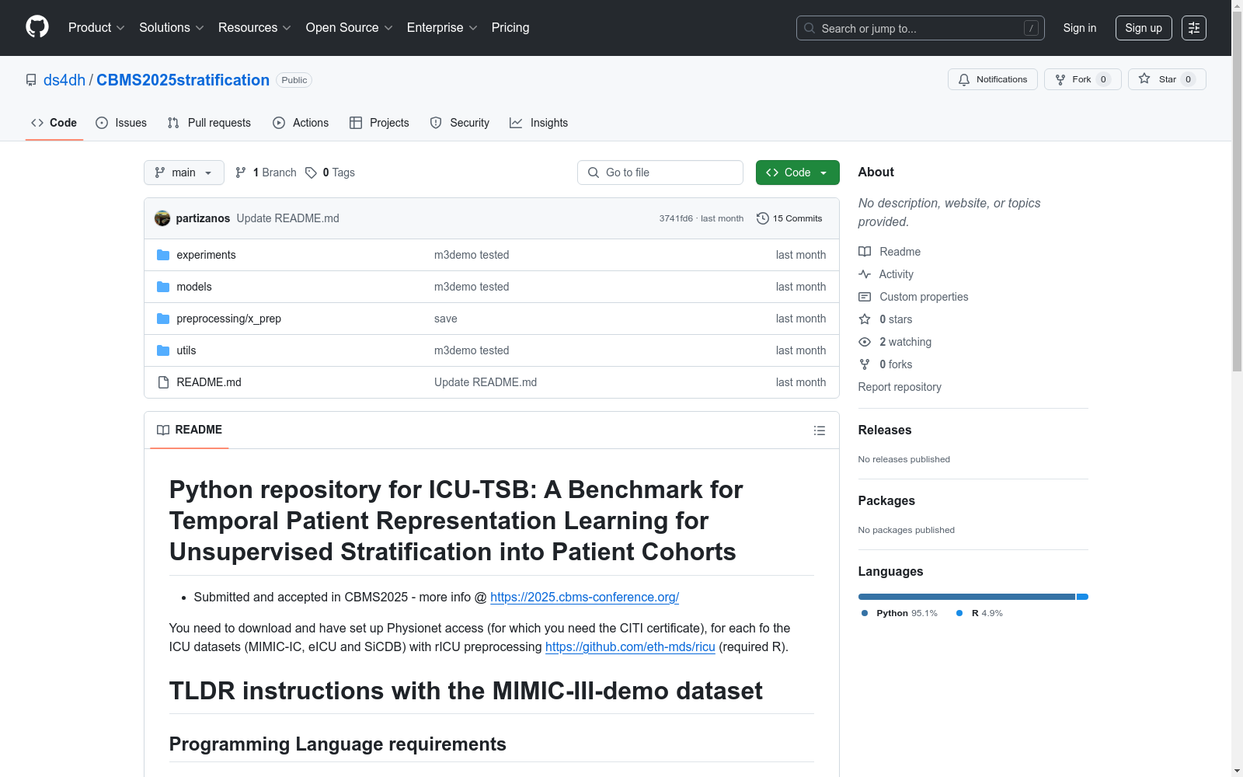The height and width of the screenshot is (777, 1243).
Task: Switch to the Insights tab
Action: coord(539,123)
